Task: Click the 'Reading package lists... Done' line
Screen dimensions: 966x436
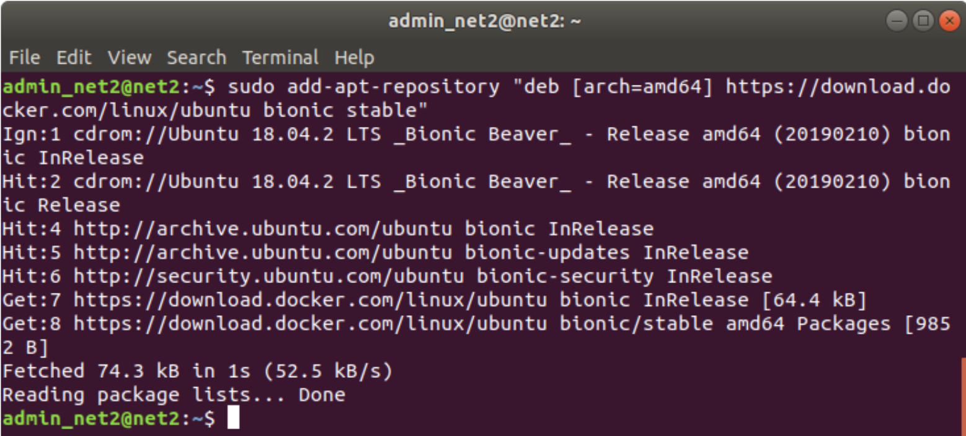Action: coord(174,395)
